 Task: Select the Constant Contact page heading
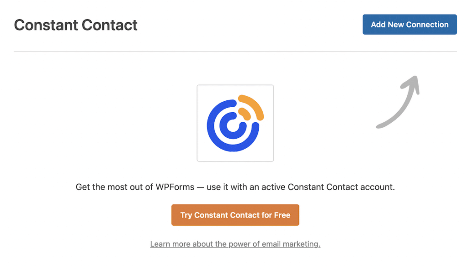[x=75, y=25]
